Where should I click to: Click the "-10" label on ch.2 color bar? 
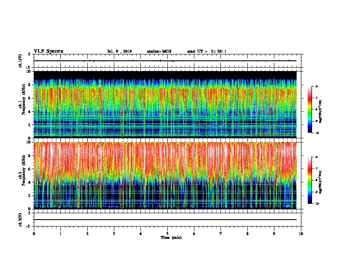(x=316, y=204)
